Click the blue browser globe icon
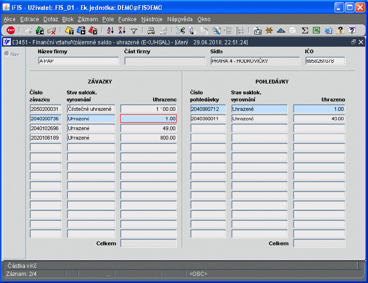Screen dimensions: 368x283 (x=328, y=31)
